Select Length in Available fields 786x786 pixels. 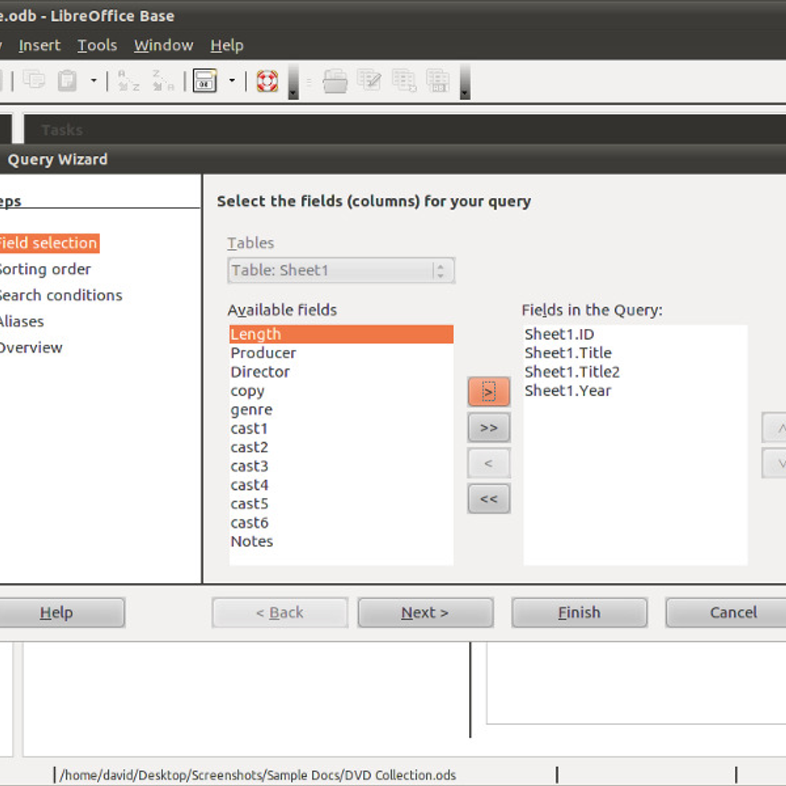tap(341, 334)
